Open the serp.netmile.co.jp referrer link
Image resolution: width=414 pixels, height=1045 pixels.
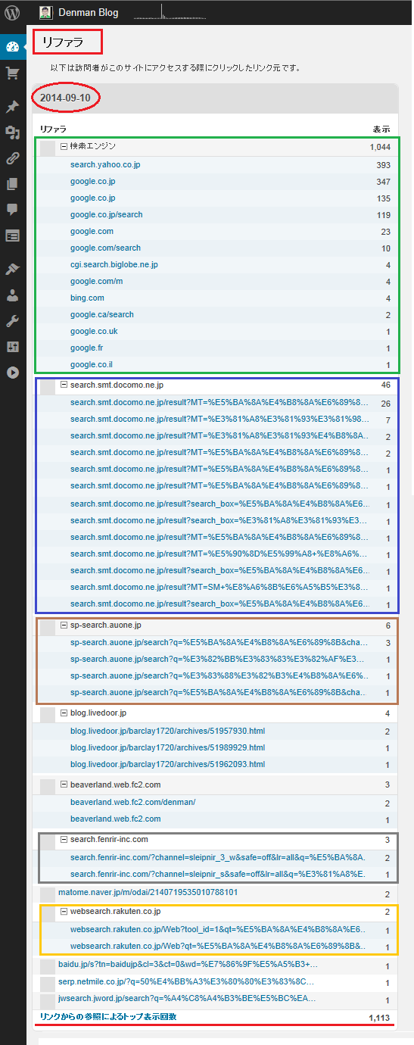tap(186, 981)
